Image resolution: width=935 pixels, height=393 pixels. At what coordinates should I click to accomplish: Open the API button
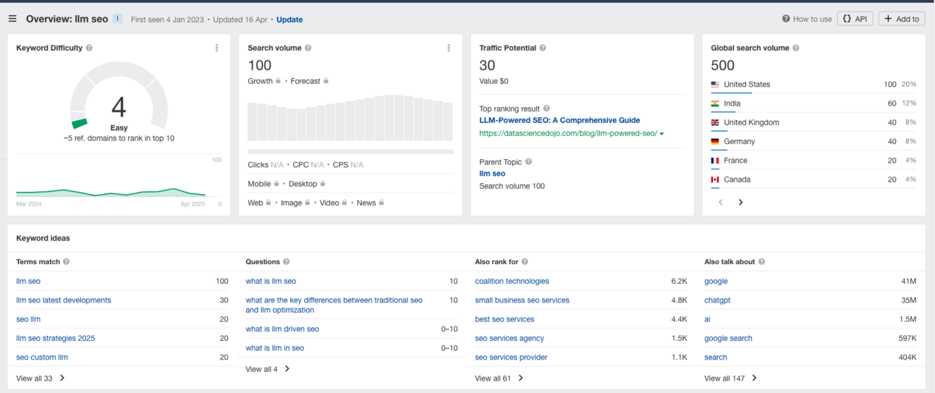855,19
